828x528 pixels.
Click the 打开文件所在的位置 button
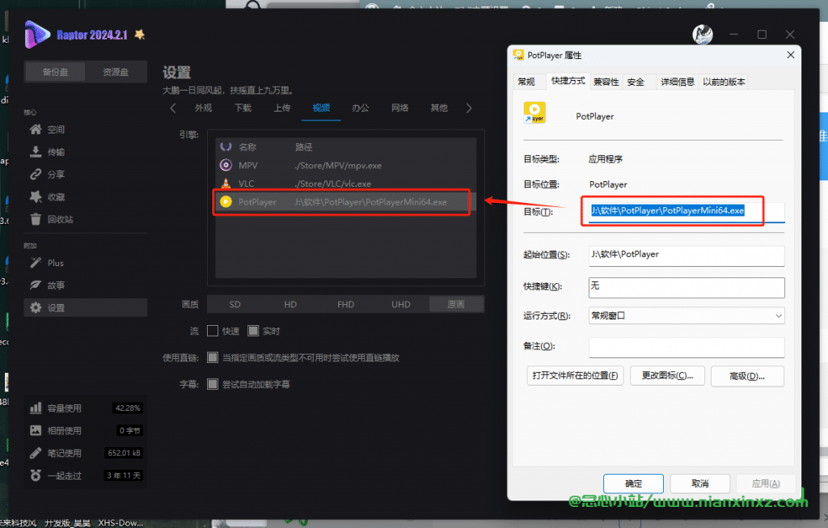pos(575,375)
